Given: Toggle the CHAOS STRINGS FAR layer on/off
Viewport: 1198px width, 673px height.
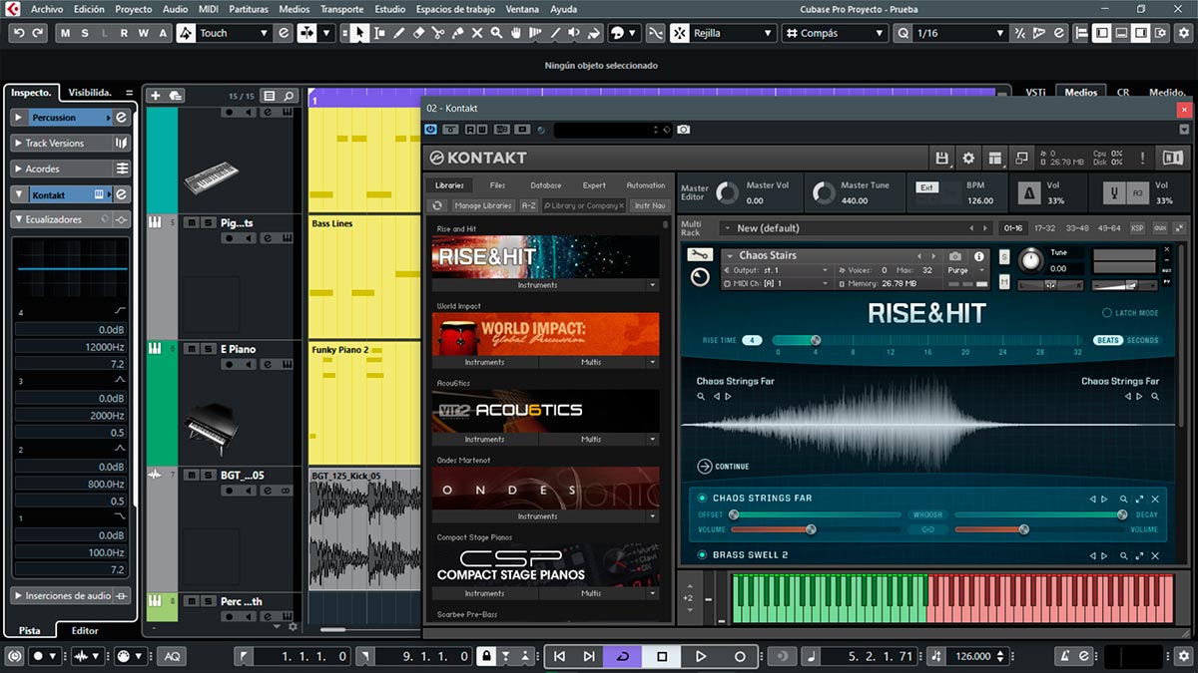Looking at the screenshot, I should pos(702,498).
